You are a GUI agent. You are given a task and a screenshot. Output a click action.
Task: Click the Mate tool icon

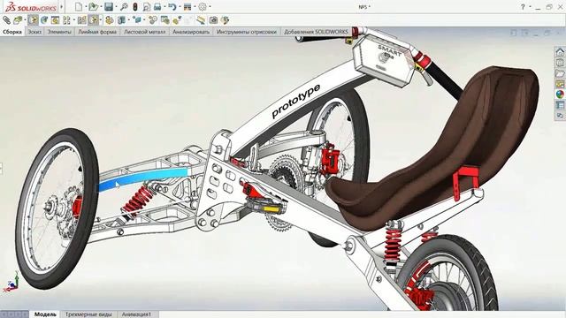click(44, 20)
